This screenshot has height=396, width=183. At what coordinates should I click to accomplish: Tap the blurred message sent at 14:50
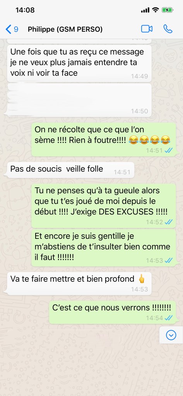pos(79,100)
